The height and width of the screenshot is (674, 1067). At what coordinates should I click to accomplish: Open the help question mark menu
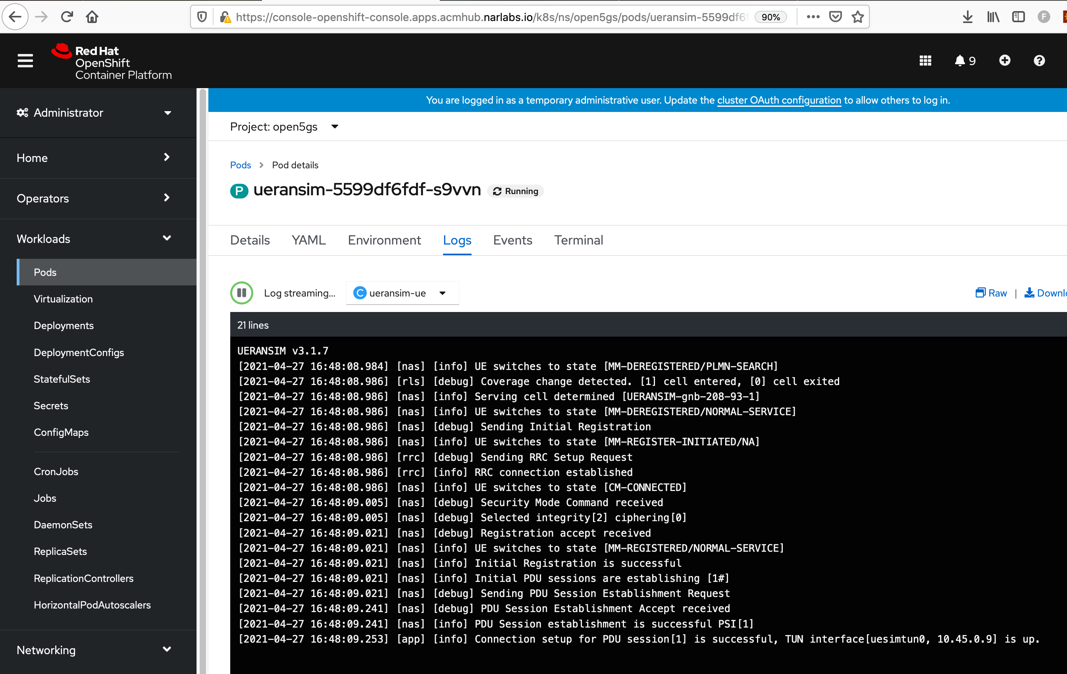click(x=1039, y=61)
